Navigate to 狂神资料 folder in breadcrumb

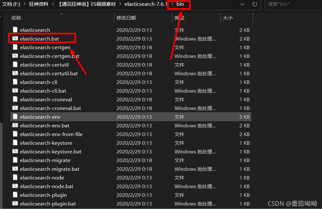pyautogui.click(x=39, y=4)
